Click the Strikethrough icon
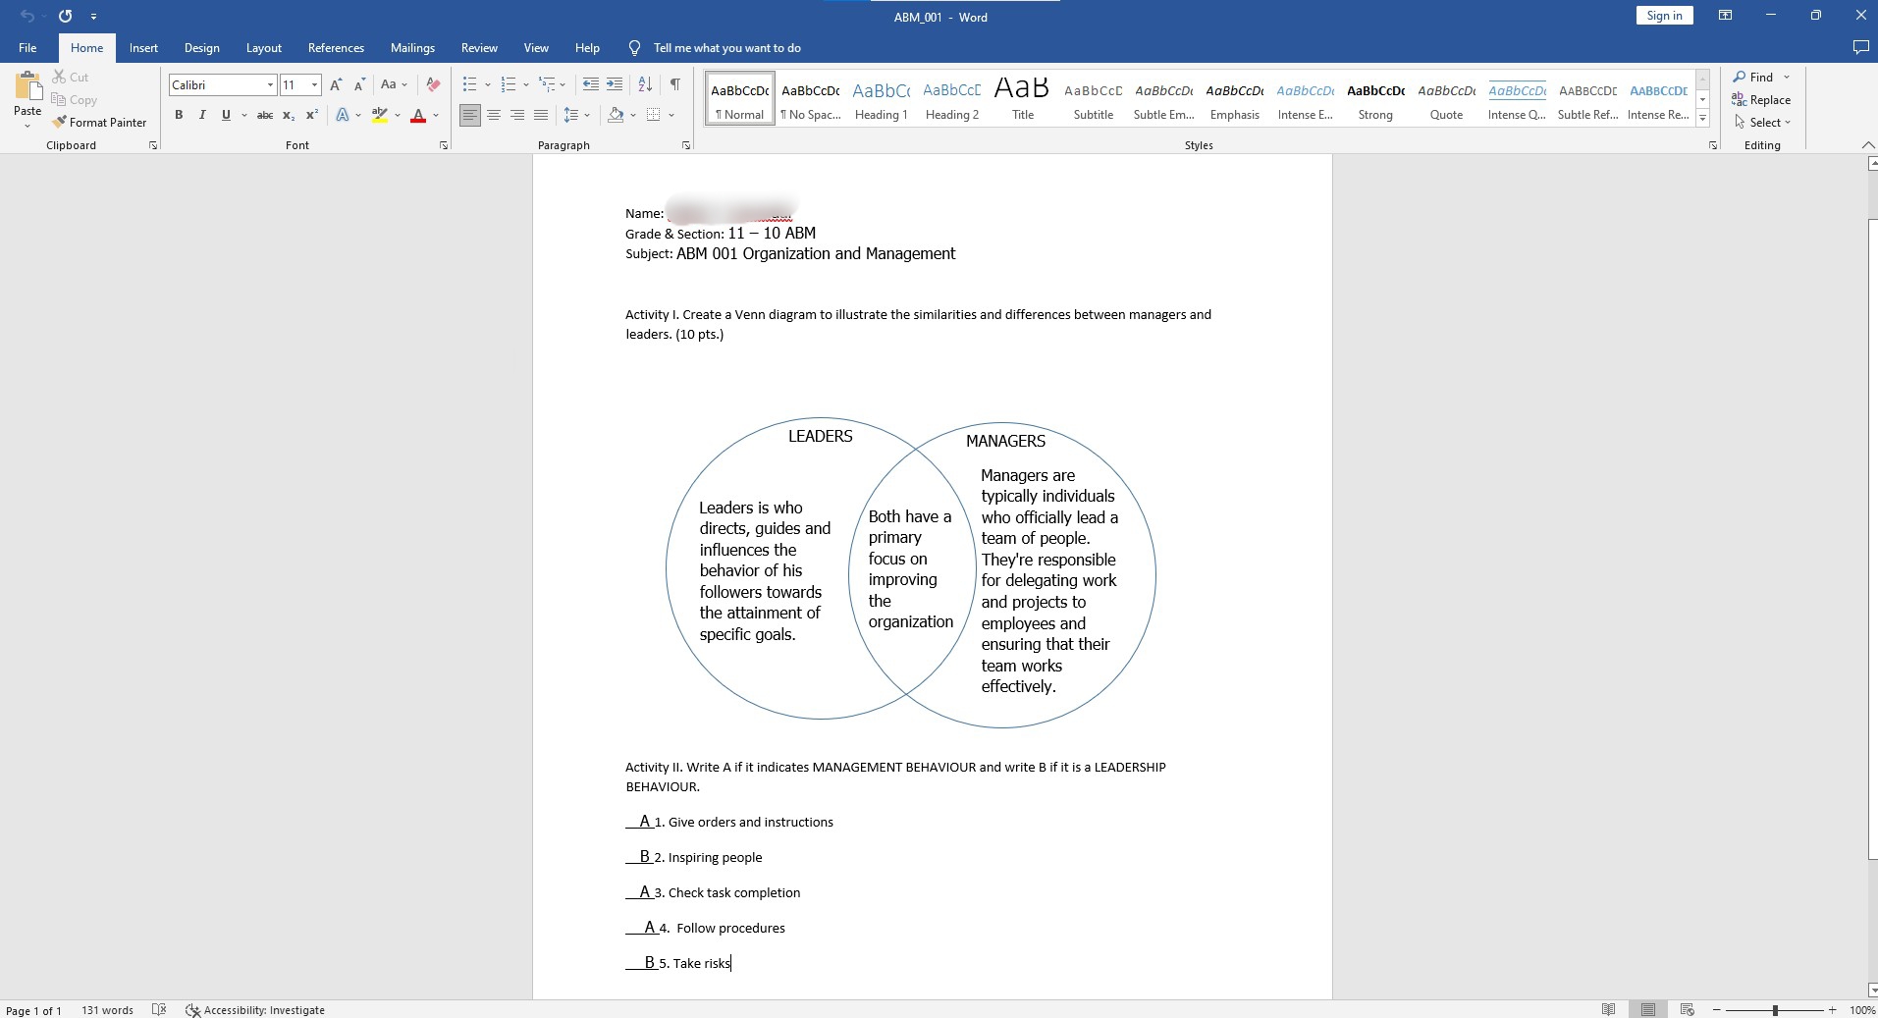Screen dimensions: 1878x1018 [264, 115]
